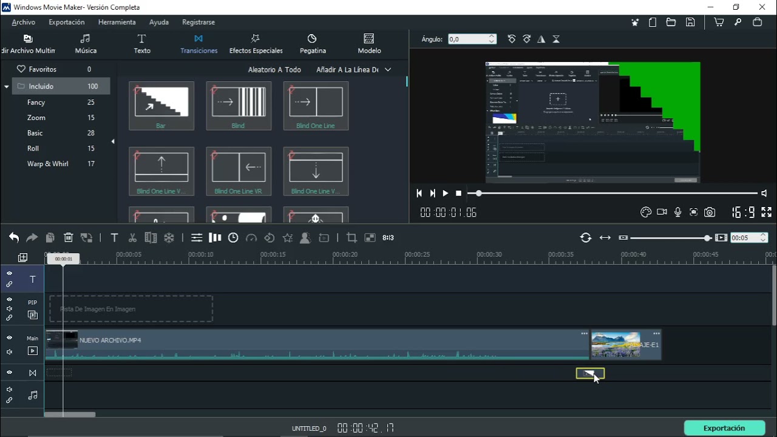
Task: Mute the Main track speaker
Action: [x=9, y=352]
